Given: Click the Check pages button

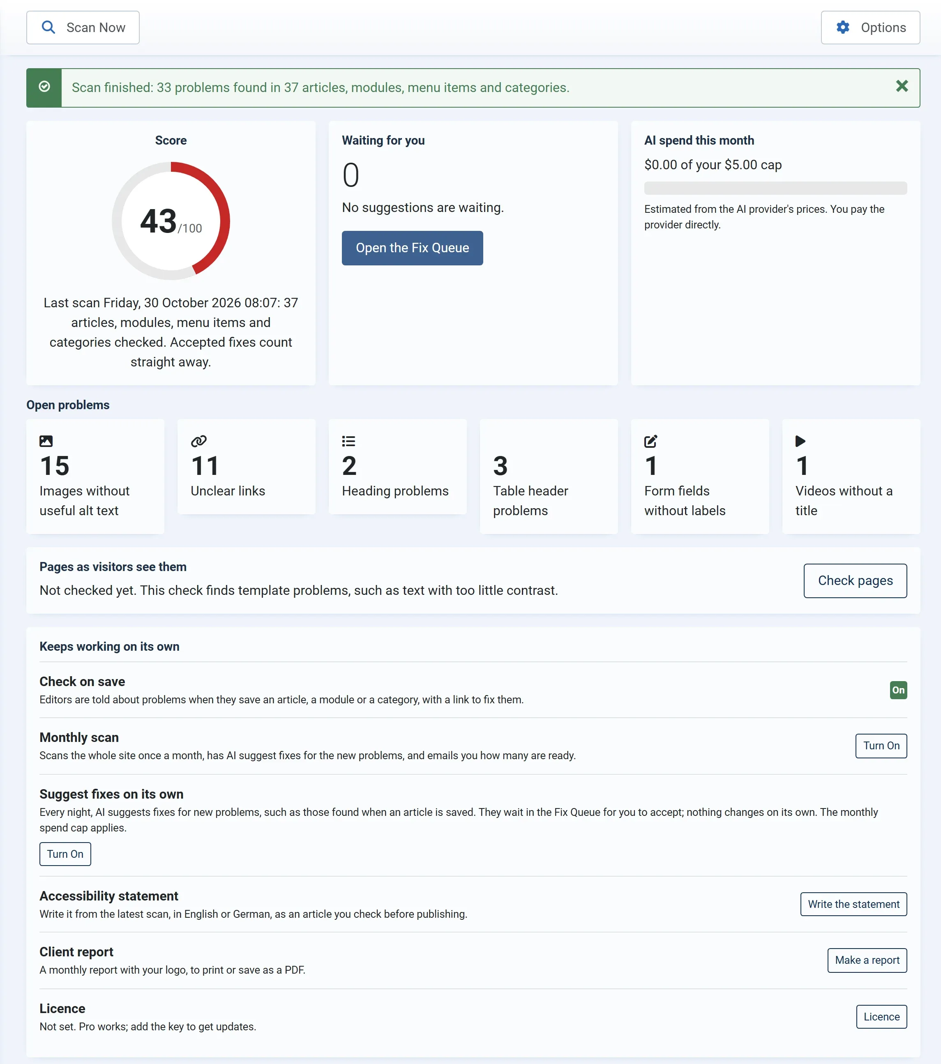Looking at the screenshot, I should click(x=855, y=580).
